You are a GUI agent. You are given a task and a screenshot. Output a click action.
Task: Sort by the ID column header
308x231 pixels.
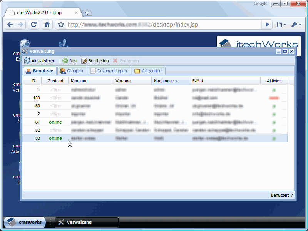32,81
